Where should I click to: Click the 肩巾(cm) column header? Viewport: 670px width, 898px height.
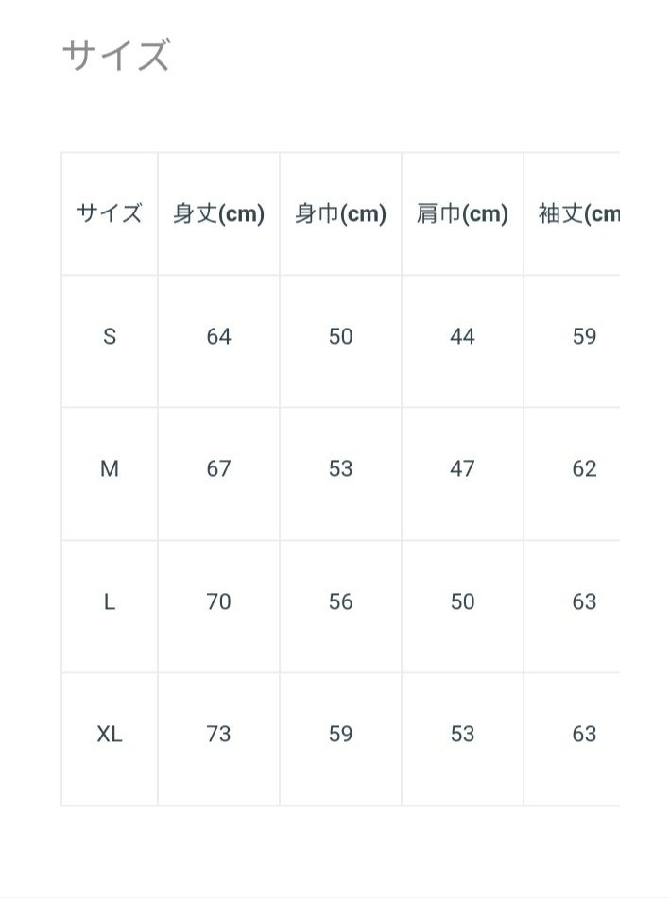pyautogui.click(x=462, y=213)
